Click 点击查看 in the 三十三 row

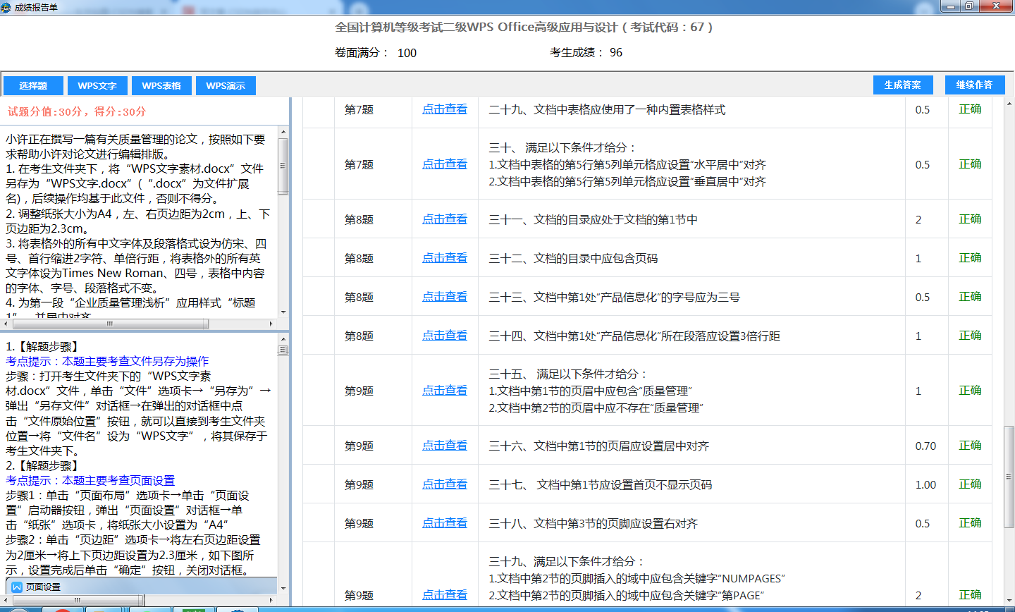[x=445, y=297]
